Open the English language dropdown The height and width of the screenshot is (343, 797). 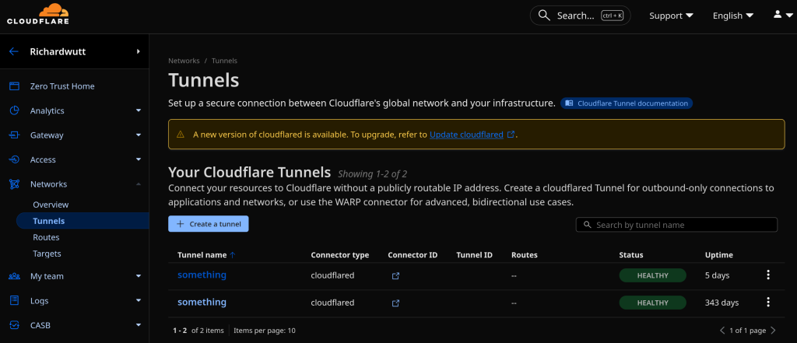732,16
